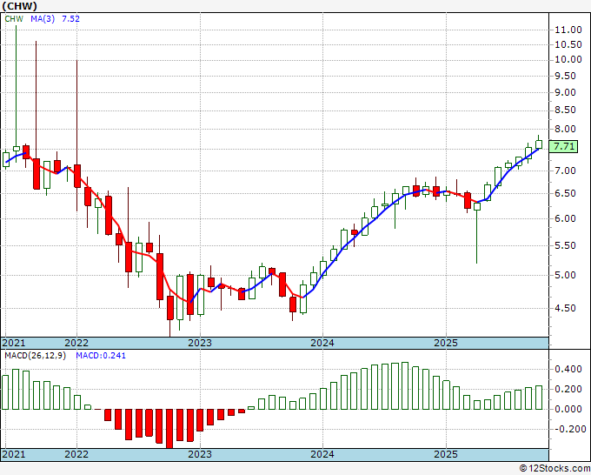Click the tallest MACD bar in late 2024
The height and width of the screenshot is (475, 591).
(x=405, y=386)
